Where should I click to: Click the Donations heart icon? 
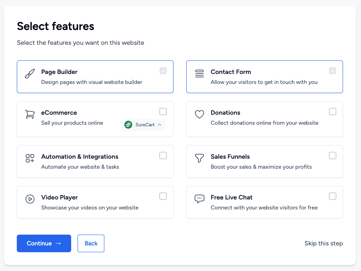[199, 114]
